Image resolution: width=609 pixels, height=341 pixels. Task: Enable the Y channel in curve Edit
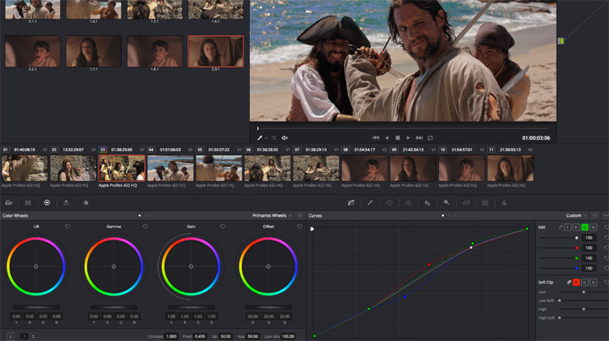pos(567,227)
